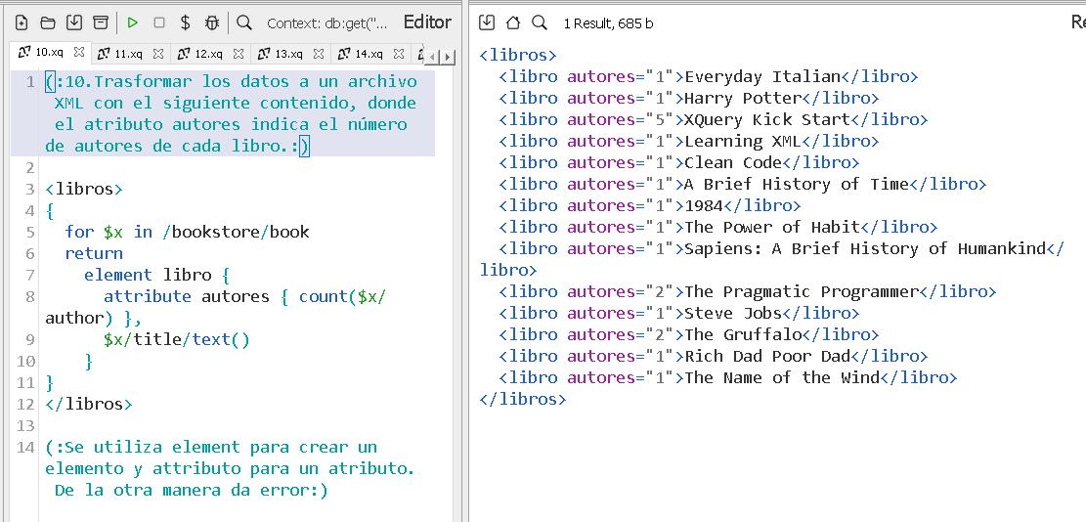Click the Context db:get label
The width and height of the screenshot is (1086, 522).
(x=326, y=22)
